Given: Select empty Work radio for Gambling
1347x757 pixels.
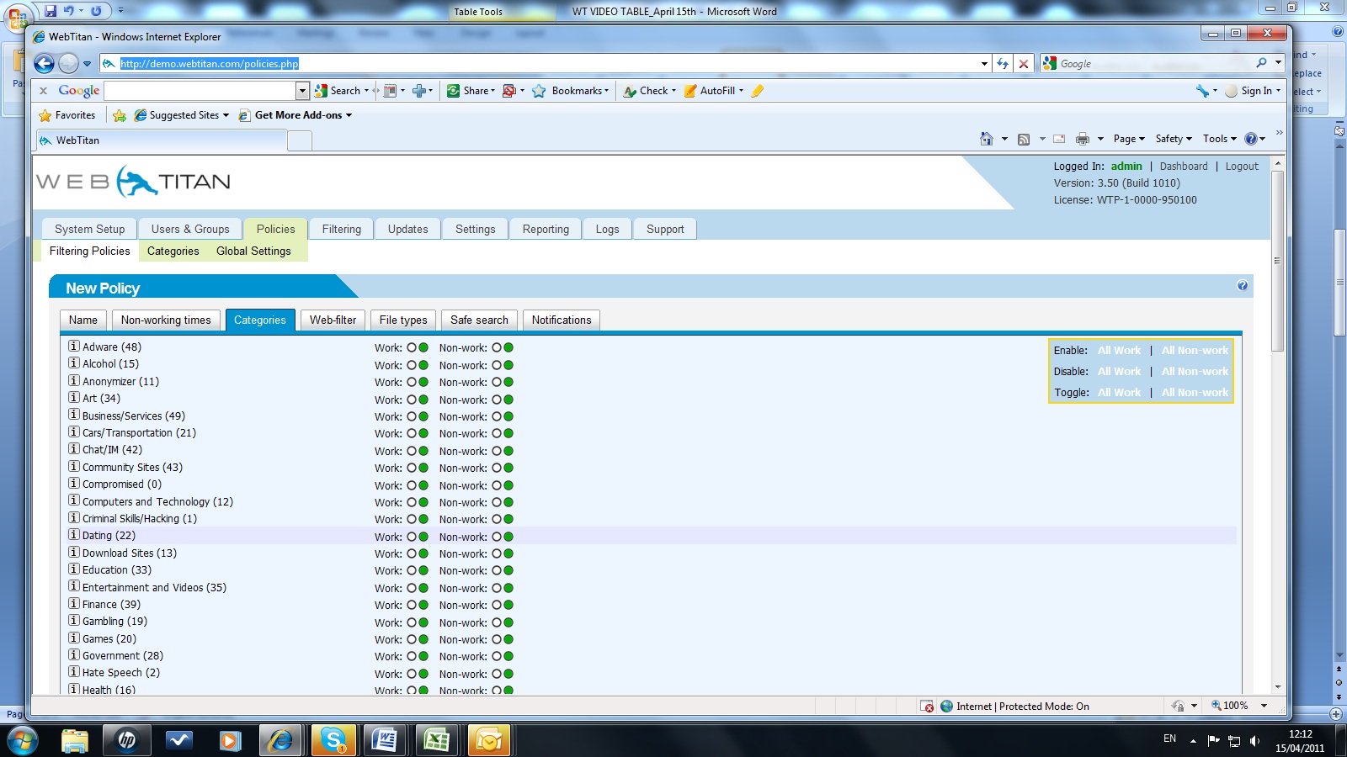Looking at the screenshot, I should pos(412,622).
